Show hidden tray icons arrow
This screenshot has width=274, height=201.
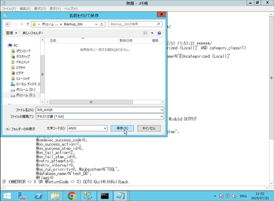215,196
